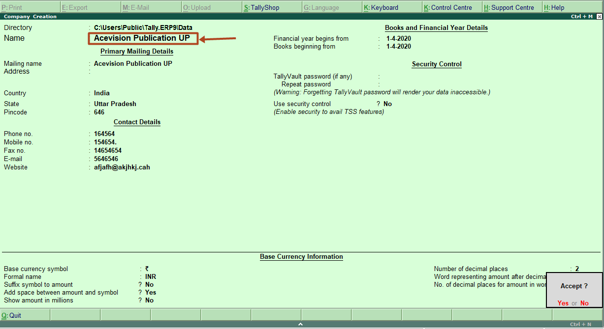This screenshot has width=604, height=329.
Task: Edit Books beginning from date
Action: coord(399,47)
